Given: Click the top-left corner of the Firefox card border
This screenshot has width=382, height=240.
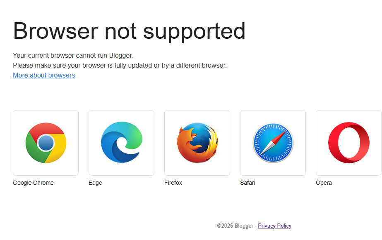Looking at the screenshot, I should point(165,111).
